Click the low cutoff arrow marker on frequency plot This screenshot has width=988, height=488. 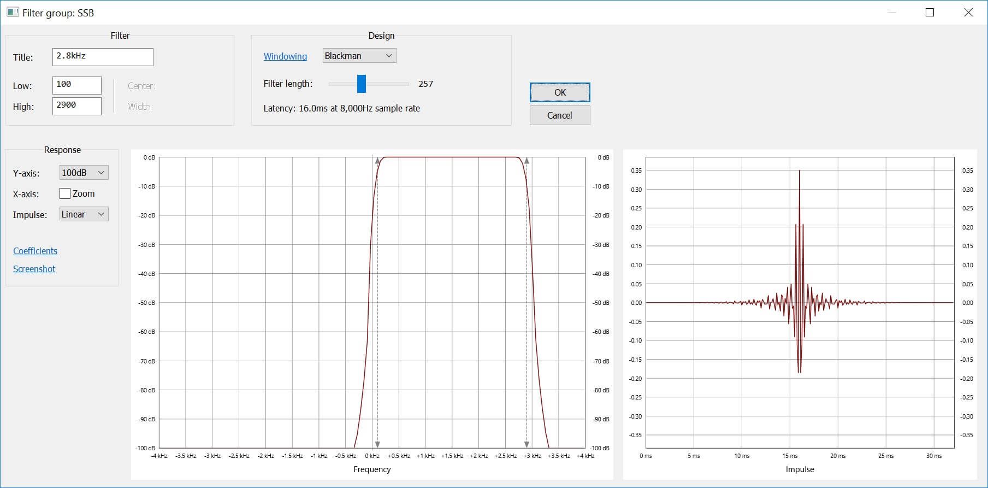tap(377, 161)
